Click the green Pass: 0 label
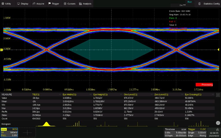221x138 pixels. click(173, 18)
